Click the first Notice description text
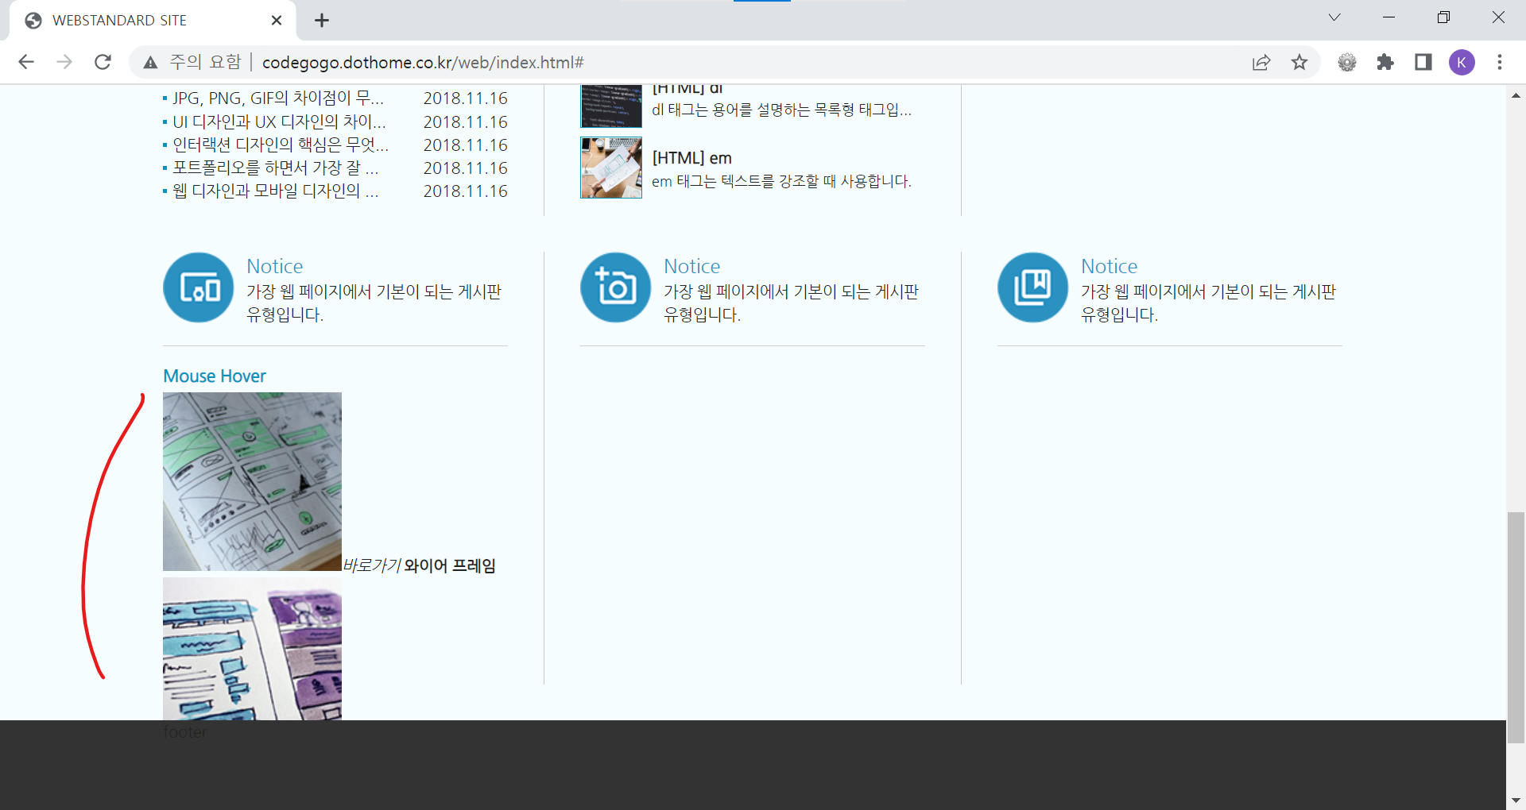Screen dimensions: 1526x810 [x=374, y=303]
